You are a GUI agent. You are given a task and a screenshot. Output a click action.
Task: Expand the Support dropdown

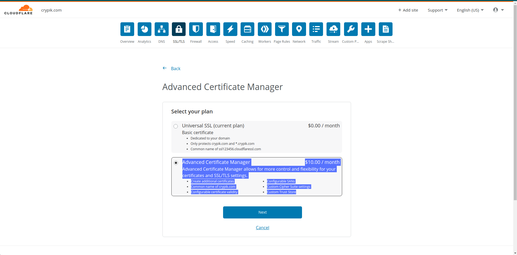point(438,10)
